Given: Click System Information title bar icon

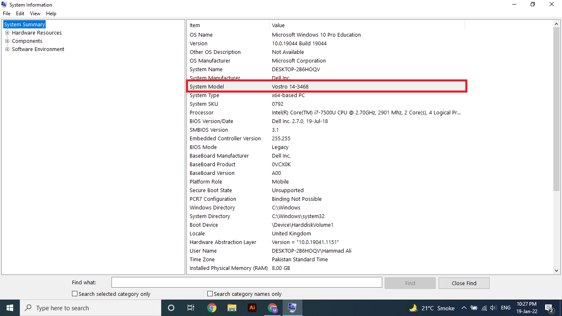Looking at the screenshot, I should click(x=5, y=5).
